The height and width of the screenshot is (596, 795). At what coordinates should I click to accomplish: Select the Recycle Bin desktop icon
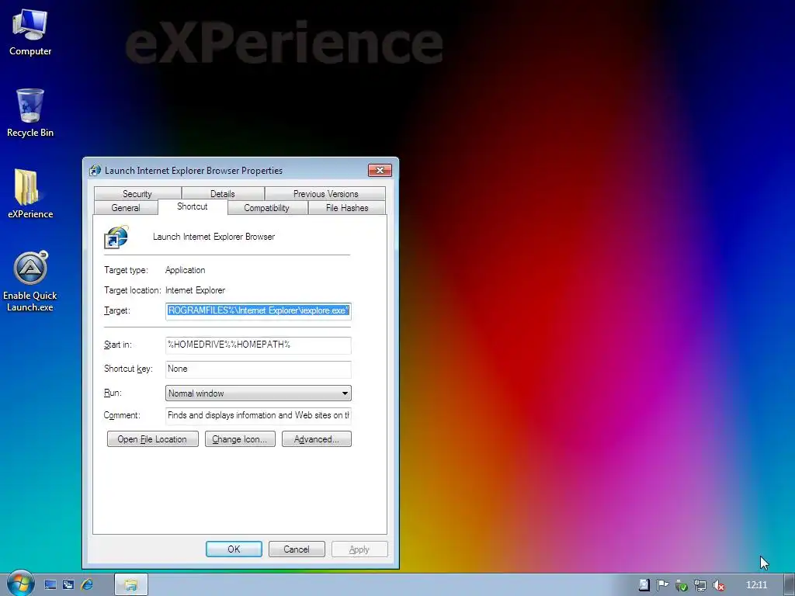click(30, 113)
